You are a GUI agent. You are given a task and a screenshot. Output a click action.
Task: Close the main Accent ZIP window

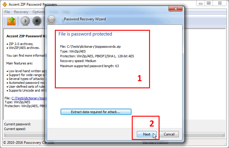coord(220,3)
